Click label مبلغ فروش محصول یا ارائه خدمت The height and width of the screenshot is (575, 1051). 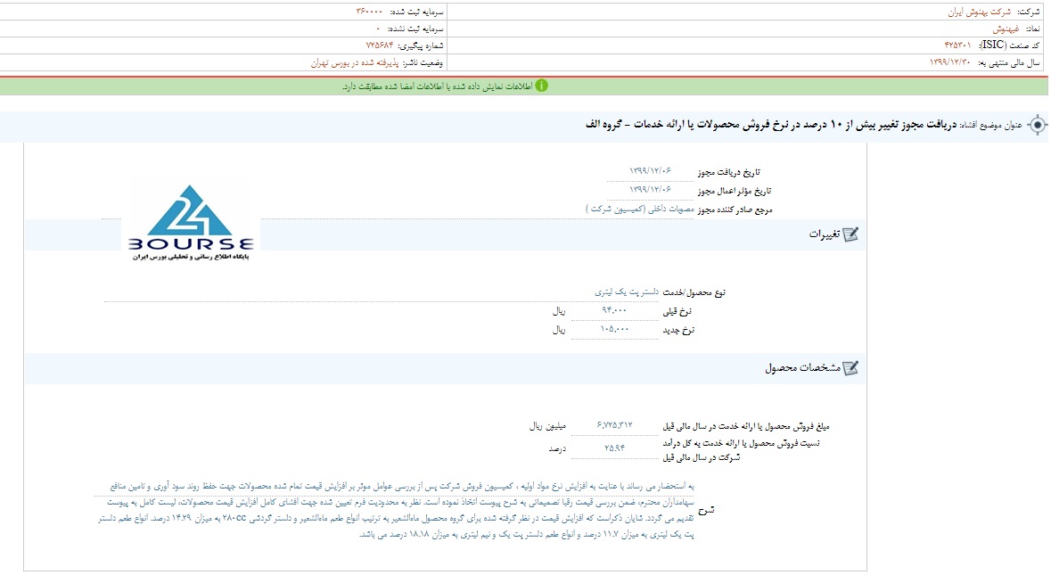pyautogui.click(x=746, y=426)
